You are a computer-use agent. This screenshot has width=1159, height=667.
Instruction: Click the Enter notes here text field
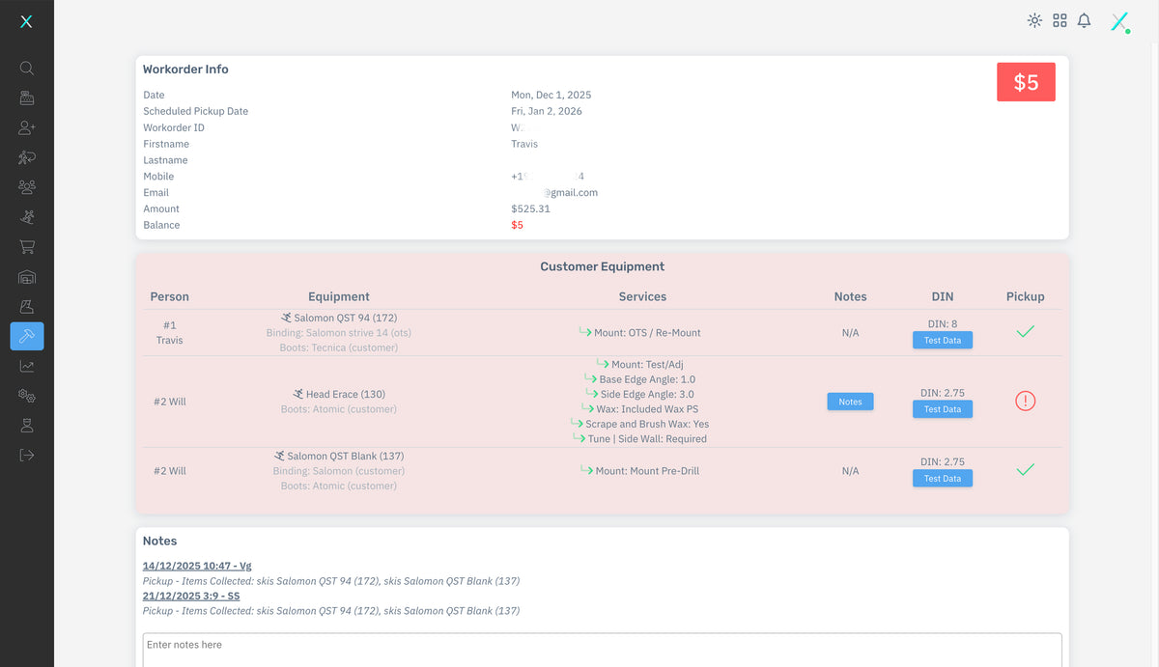pyautogui.click(x=602, y=649)
